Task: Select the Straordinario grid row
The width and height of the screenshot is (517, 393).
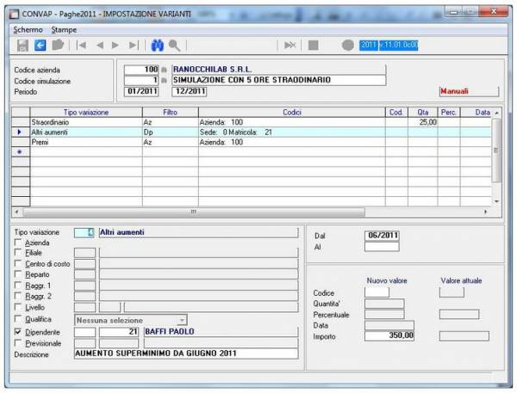Action: coord(252,122)
